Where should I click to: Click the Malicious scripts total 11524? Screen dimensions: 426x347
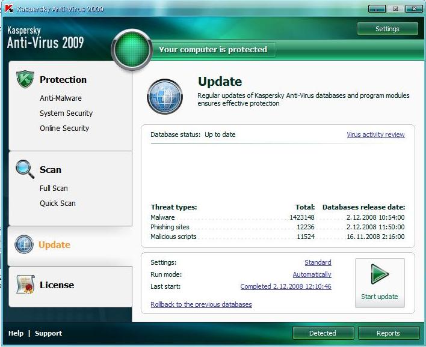point(306,237)
